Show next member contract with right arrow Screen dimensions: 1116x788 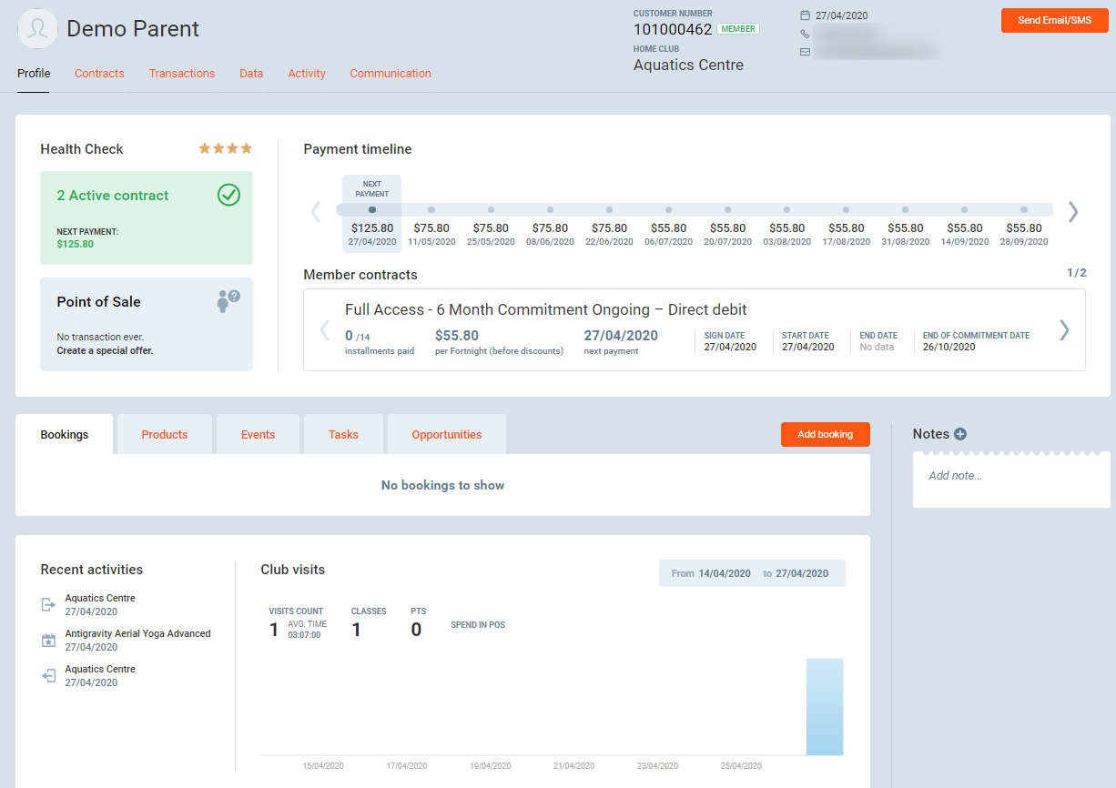[1064, 330]
